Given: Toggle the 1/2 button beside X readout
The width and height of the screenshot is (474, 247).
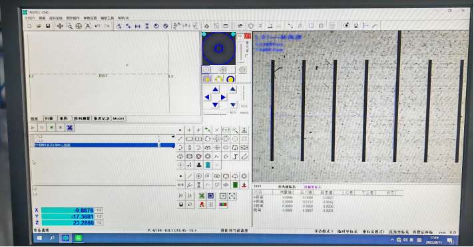Looking at the screenshot, I should point(99,210).
